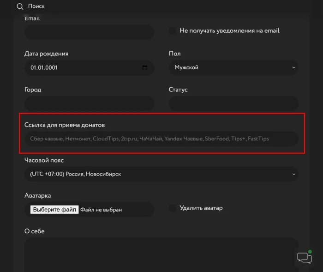Click the chevron arrow of the Пол field

tap(294, 68)
